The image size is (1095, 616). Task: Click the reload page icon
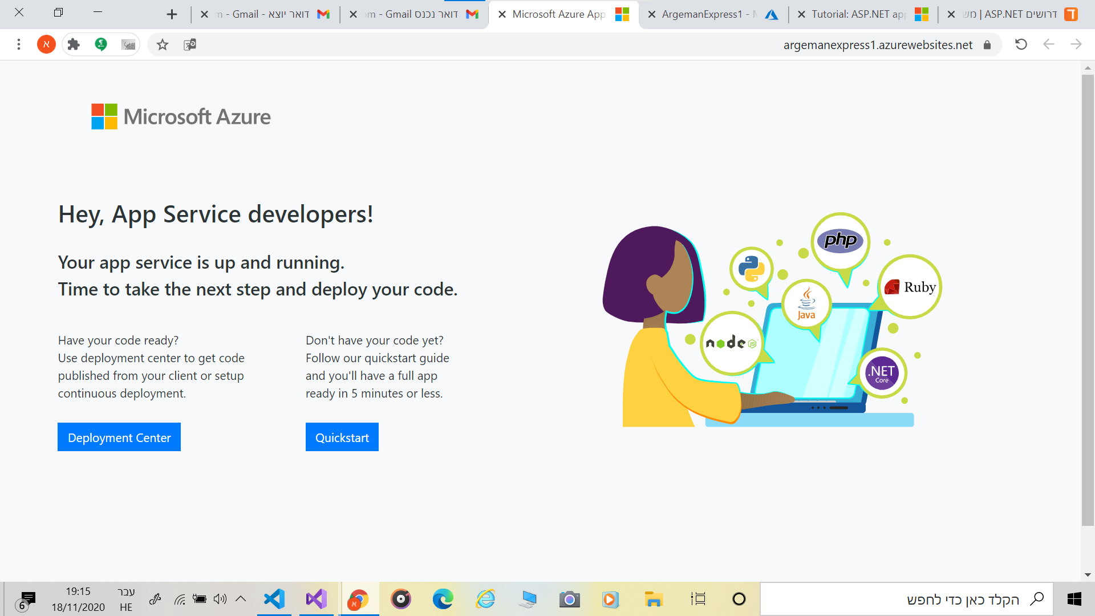[1021, 44]
